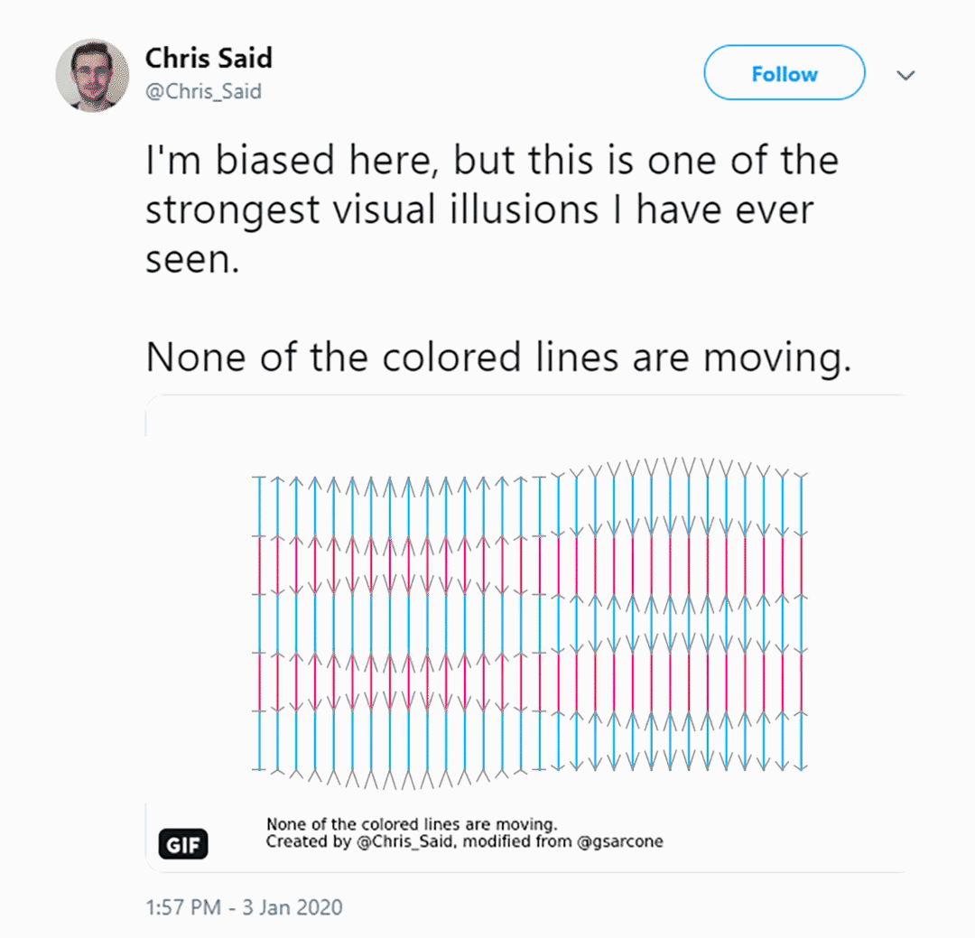Click the @Chris_Said handle under the name
Screen dimensions: 975x938
point(203,91)
